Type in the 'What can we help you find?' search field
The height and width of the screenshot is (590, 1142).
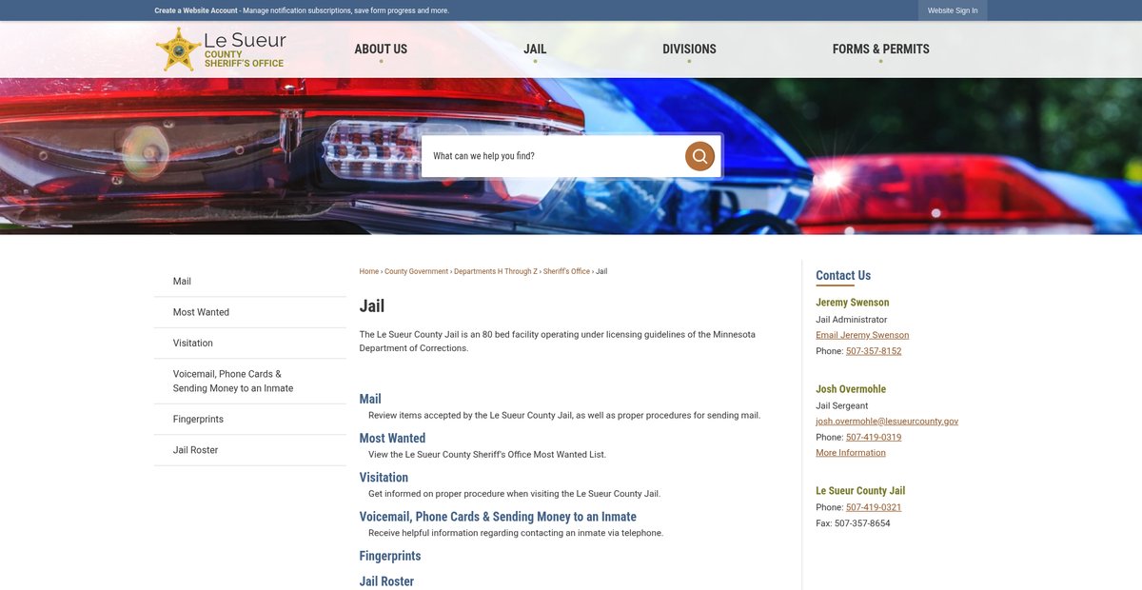552,156
